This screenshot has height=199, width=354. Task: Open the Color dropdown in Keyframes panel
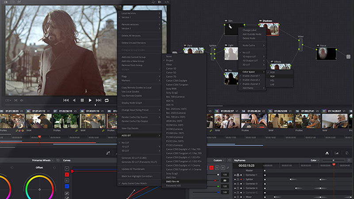315,160
